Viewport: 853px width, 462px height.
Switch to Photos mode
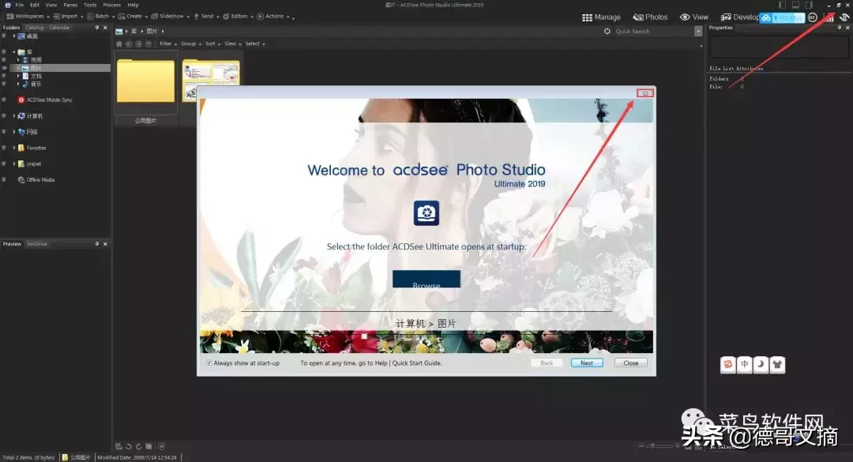point(650,17)
